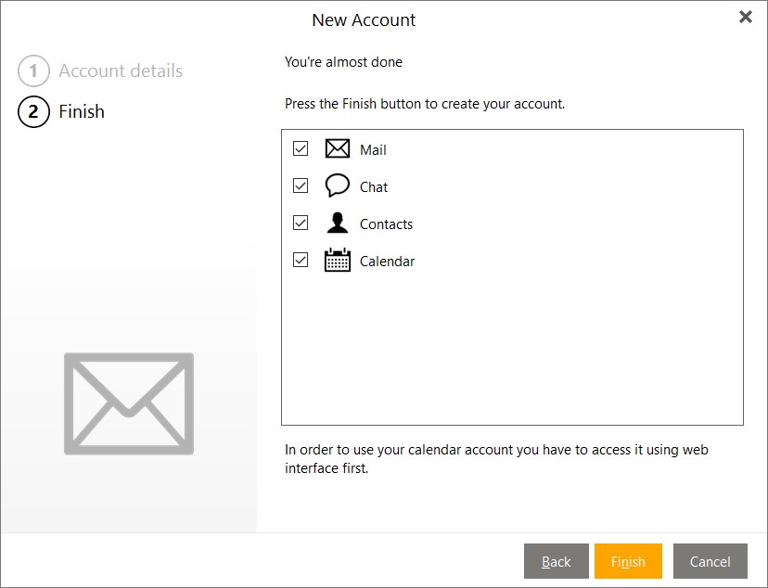
Task: Click the Chat speech bubble icon
Action: click(x=338, y=185)
